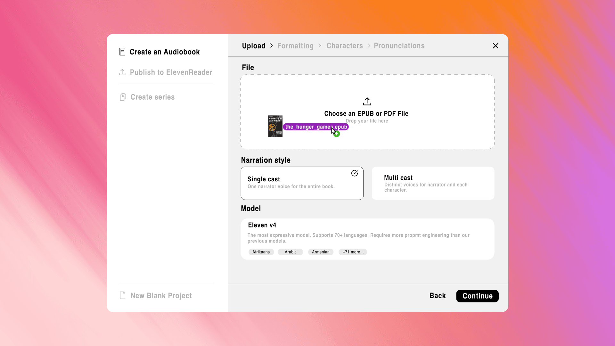Click Choose an EPUB or PDF File

(x=366, y=114)
